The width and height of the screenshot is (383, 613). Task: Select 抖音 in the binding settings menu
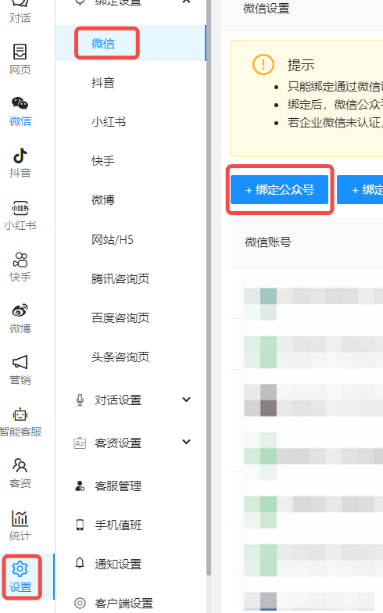point(103,83)
